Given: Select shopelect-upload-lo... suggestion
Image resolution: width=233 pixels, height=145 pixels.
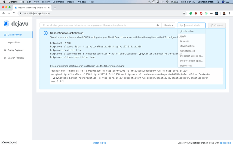Looking at the screenshot, I should [x=192, y=56].
